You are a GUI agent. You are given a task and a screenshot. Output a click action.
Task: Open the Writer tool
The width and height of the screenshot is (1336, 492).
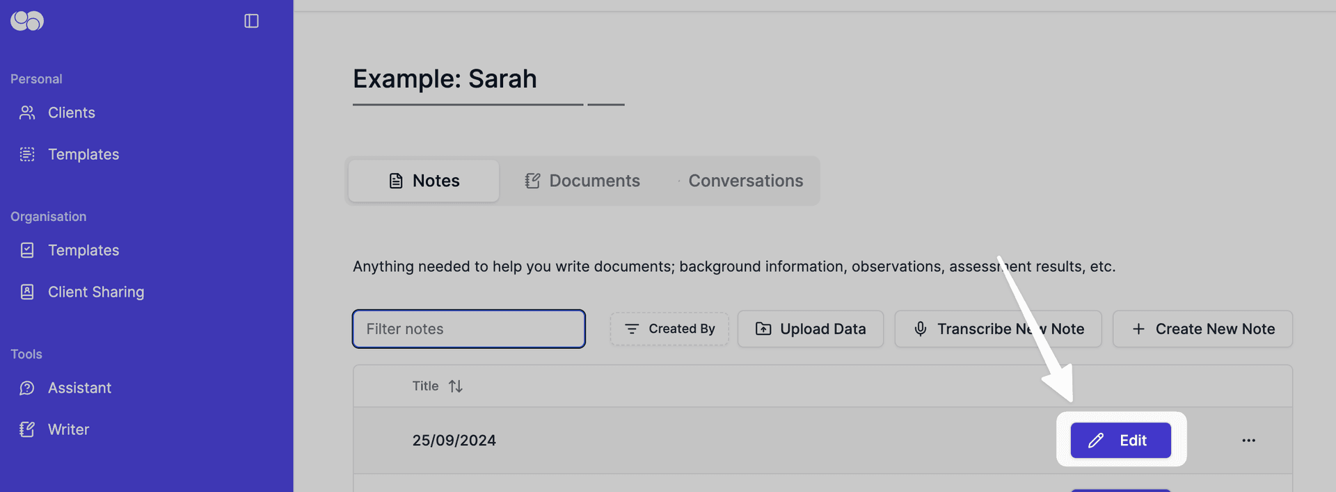[x=68, y=429]
